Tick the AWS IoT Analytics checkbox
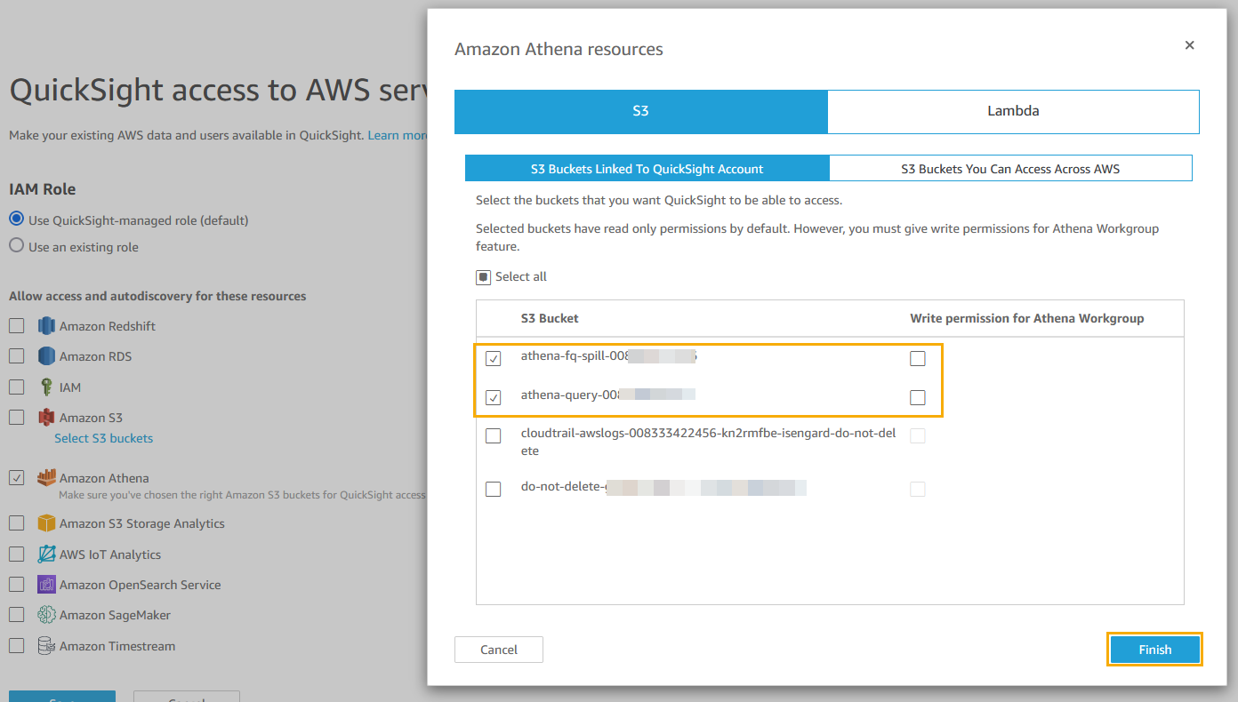 (x=16, y=554)
